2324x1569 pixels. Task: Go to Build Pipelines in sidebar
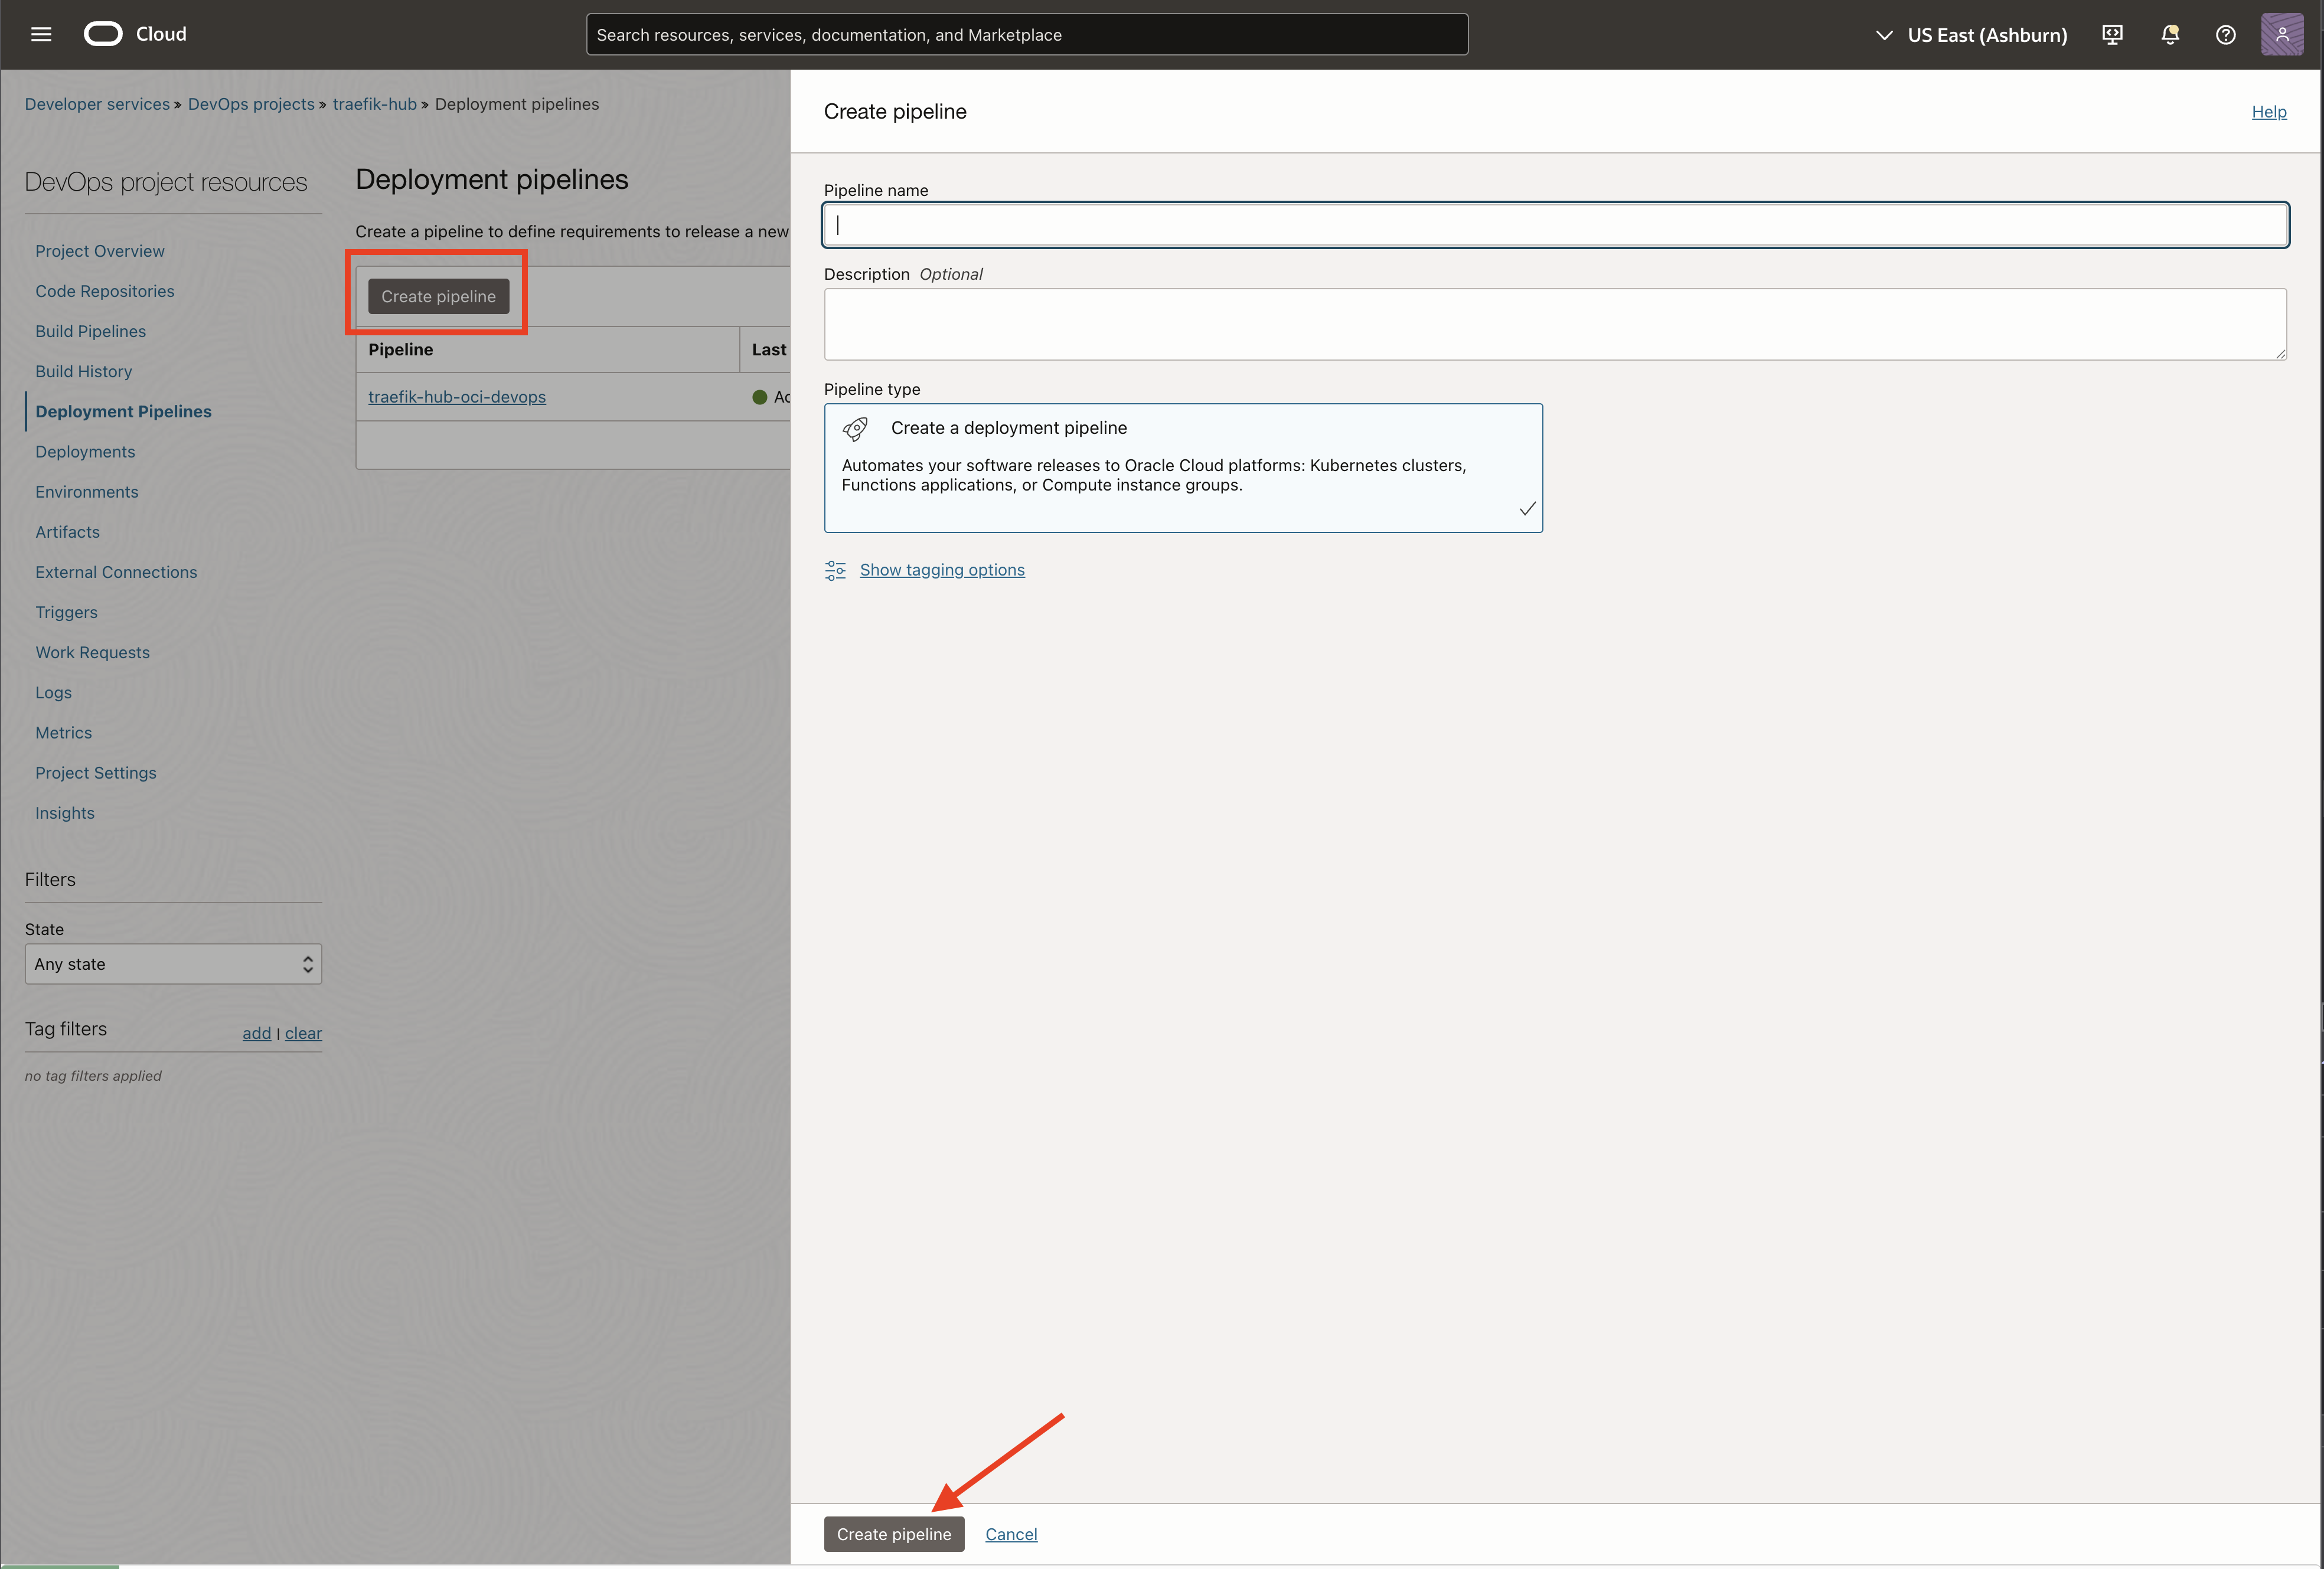click(90, 331)
